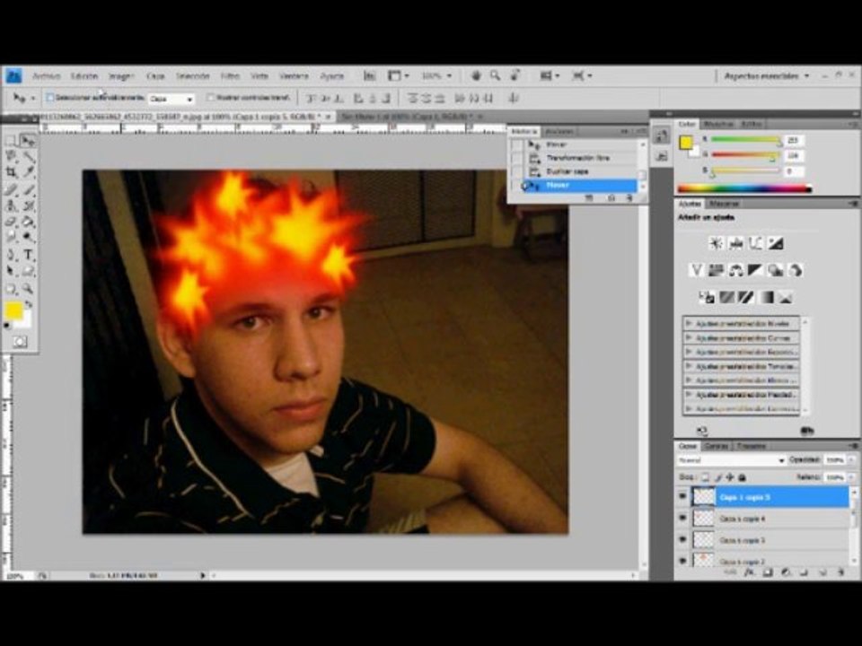Hide the Capa 1 copia 3 layer
The image size is (862, 646).
click(x=682, y=540)
